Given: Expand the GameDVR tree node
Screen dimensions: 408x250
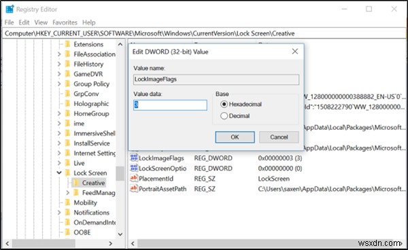Looking at the screenshot, I should [59, 74].
